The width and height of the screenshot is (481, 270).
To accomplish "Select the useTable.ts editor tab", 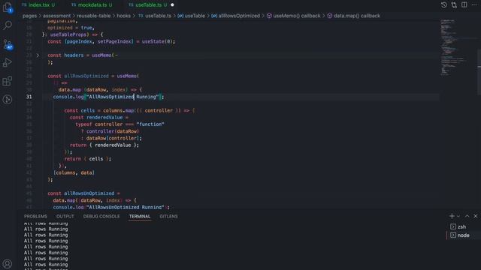I will pos(148,5).
